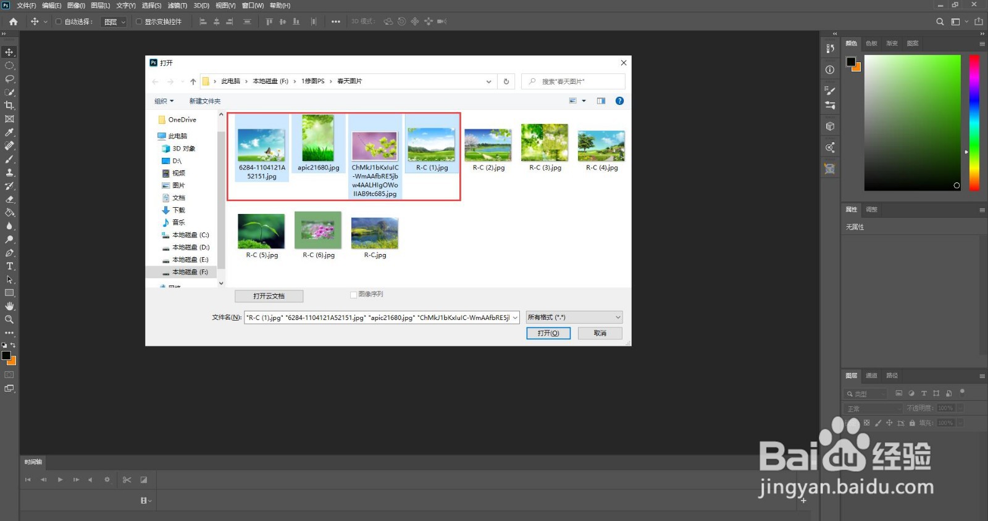
Task: Go up one folder level arrow
Action: point(193,81)
